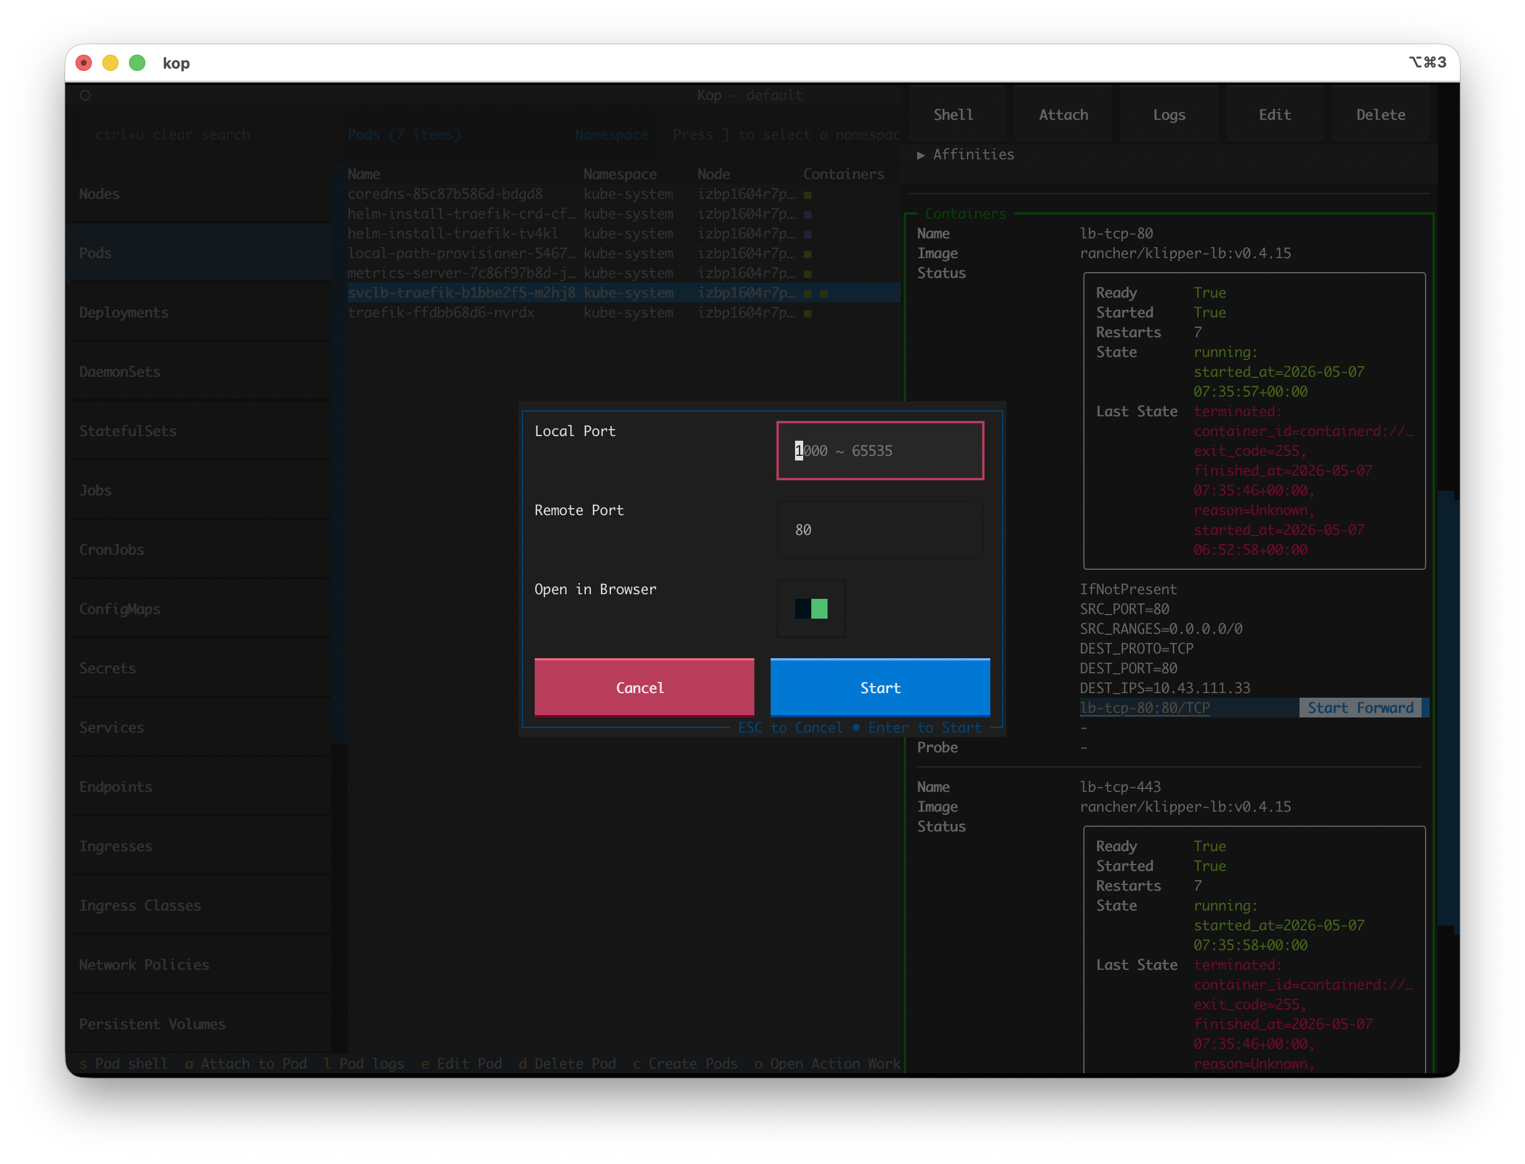
Task: Click 'Pod logs' in the footer bar
Action: pyautogui.click(x=364, y=1063)
